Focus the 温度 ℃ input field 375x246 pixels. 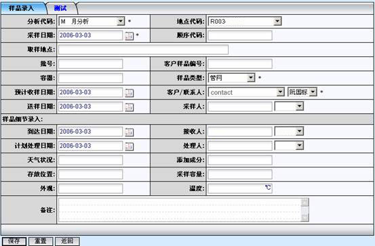pos(240,188)
